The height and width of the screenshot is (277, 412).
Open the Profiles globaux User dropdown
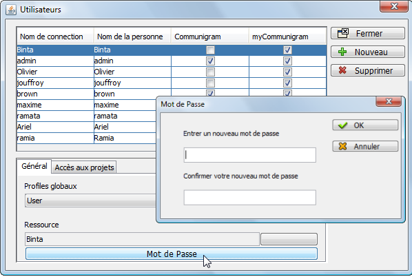[91, 201]
